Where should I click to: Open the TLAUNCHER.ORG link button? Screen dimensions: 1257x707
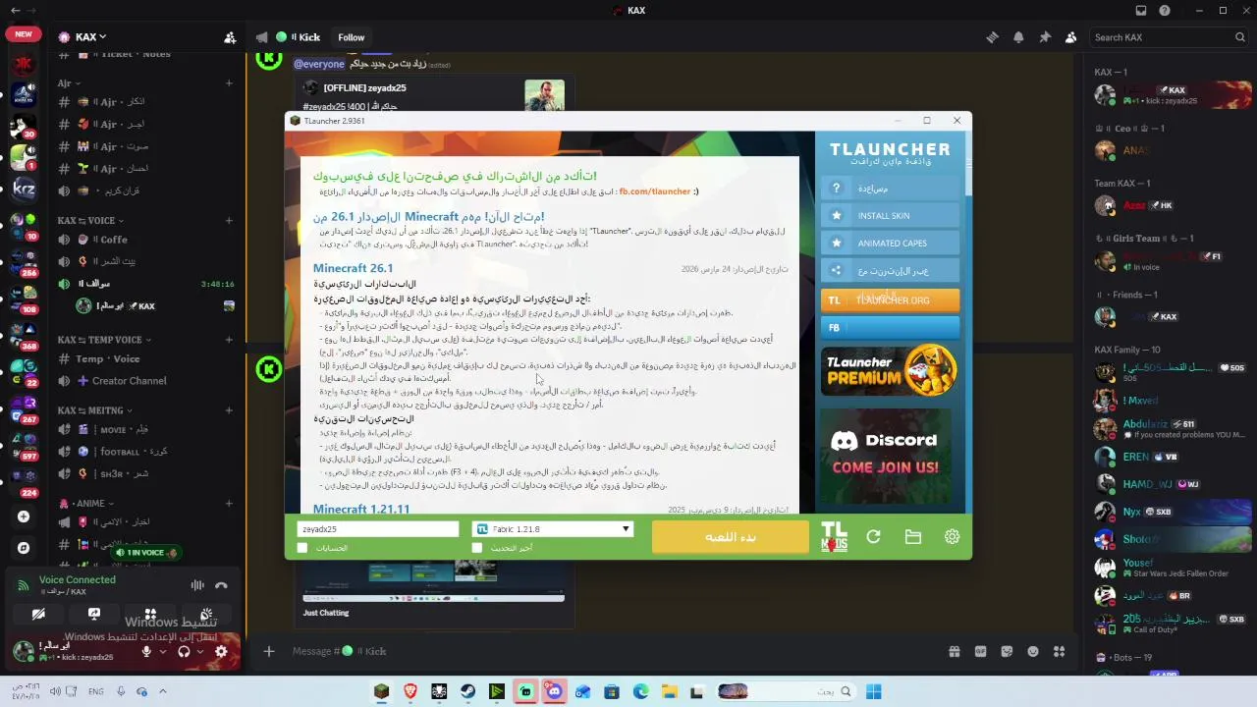pos(890,300)
